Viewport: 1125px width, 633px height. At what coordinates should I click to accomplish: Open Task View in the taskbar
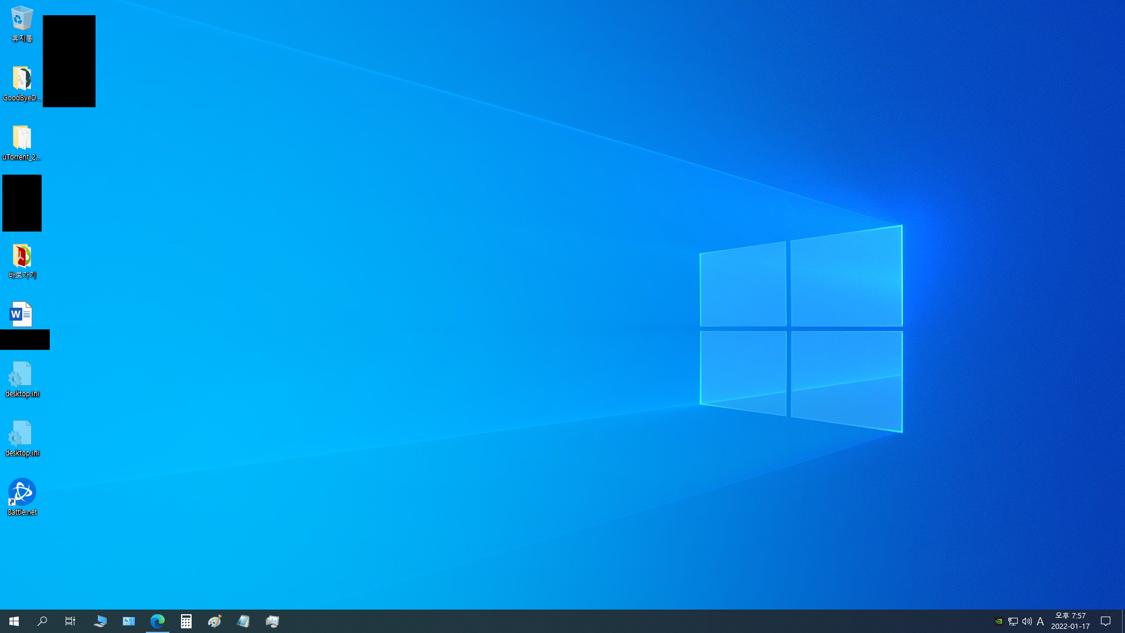pos(70,621)
